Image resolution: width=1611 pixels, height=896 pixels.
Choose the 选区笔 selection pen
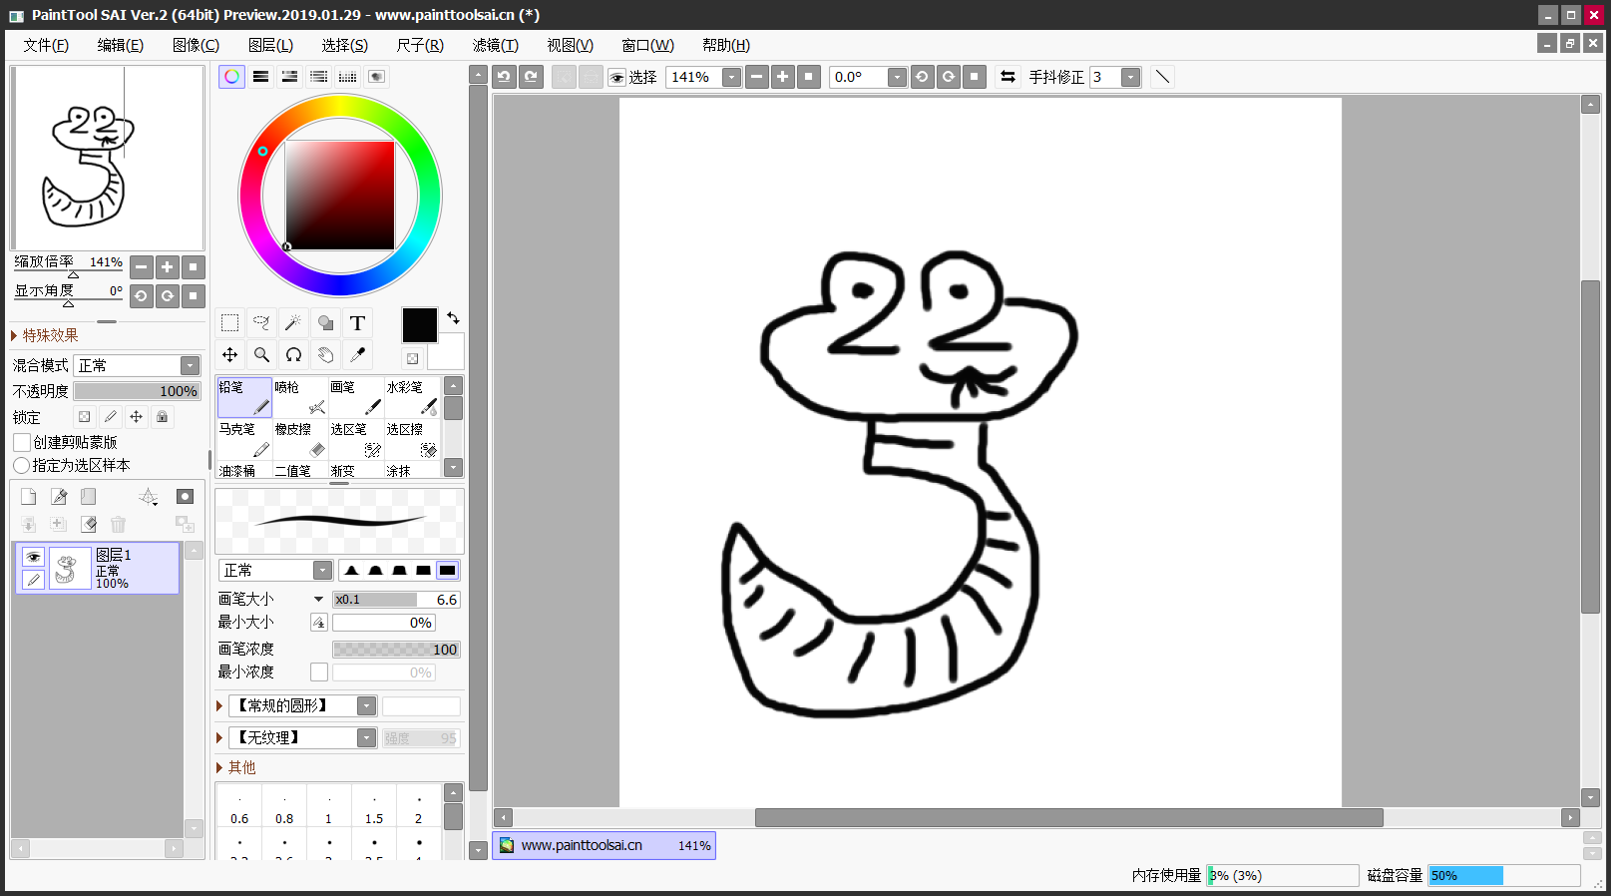pyautogui.click(x=356, y=439)
